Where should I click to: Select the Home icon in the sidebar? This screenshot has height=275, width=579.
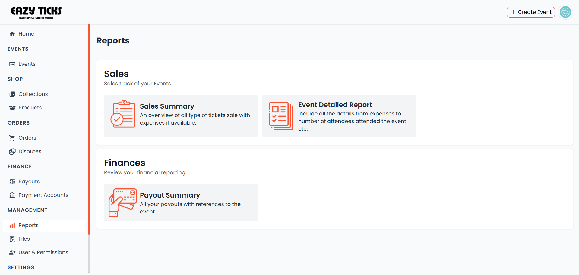(12, 34)
